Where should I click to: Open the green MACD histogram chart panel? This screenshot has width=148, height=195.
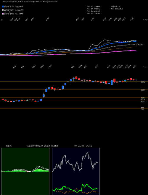click(25, 171)
